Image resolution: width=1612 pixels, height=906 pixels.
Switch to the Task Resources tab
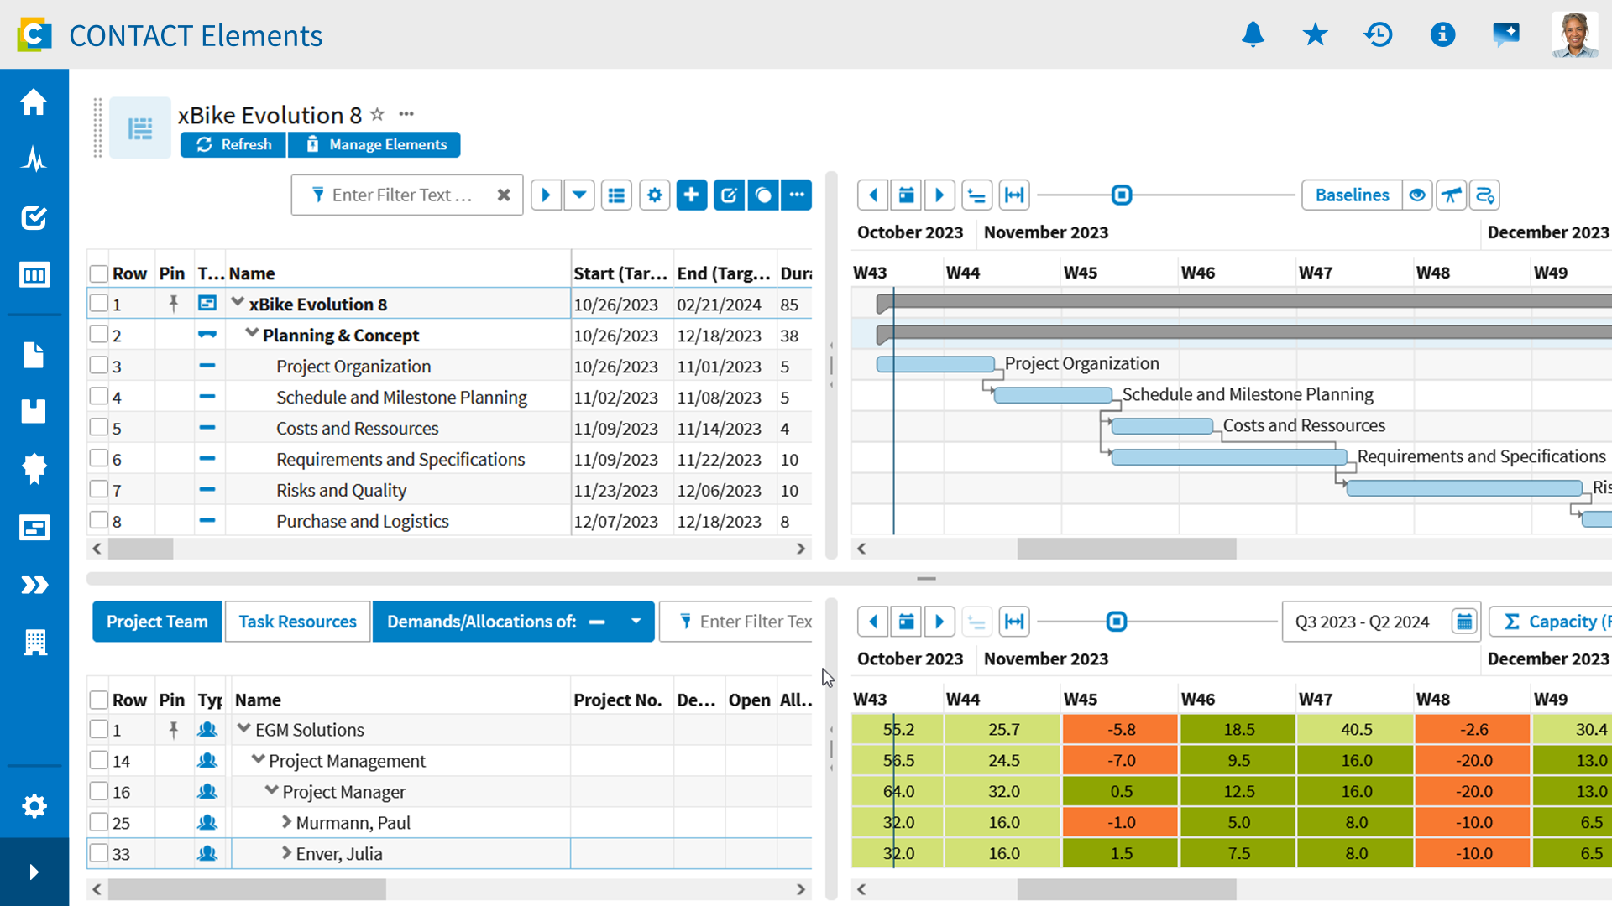(x=297, y=622)
